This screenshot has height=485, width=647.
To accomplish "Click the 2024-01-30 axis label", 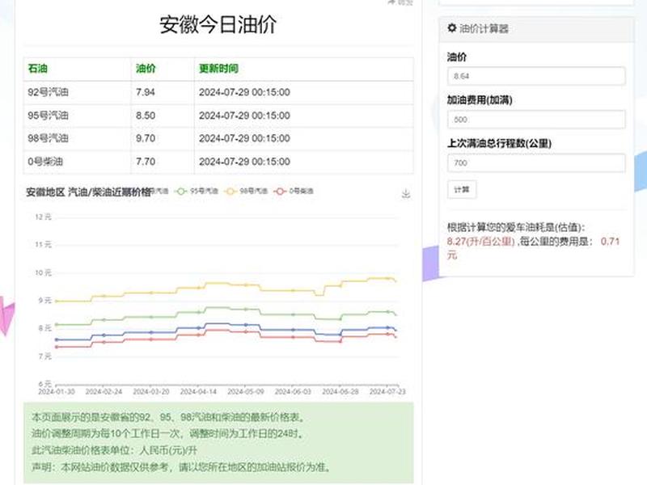I will click(56, 391).
